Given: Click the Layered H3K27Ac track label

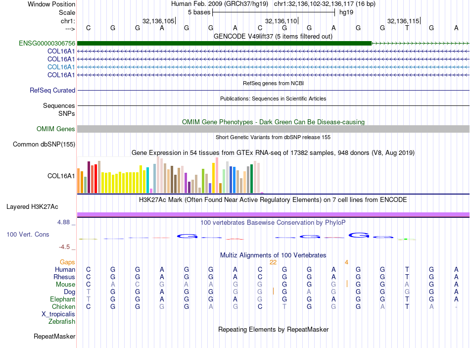Looking at the screenshot, I should (32, 207).
